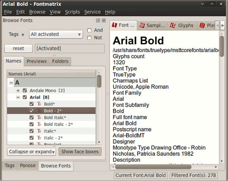Click the Arial-BoldMT postscript name
228x181 pixels.
point(129,136)
